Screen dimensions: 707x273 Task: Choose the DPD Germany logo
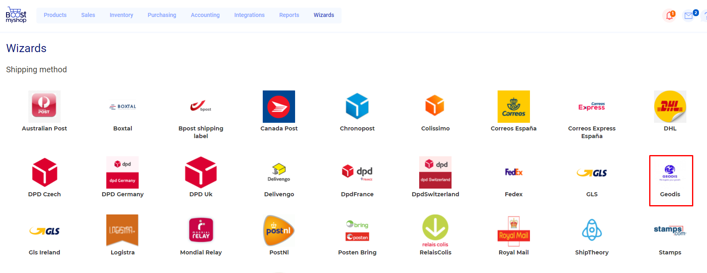pyautogui.click(x=122, y=172)
